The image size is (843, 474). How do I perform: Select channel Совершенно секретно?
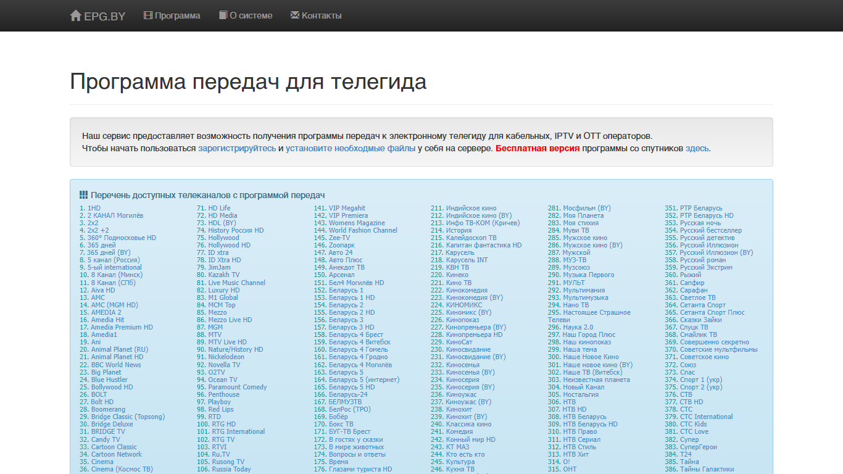(715, 342)
